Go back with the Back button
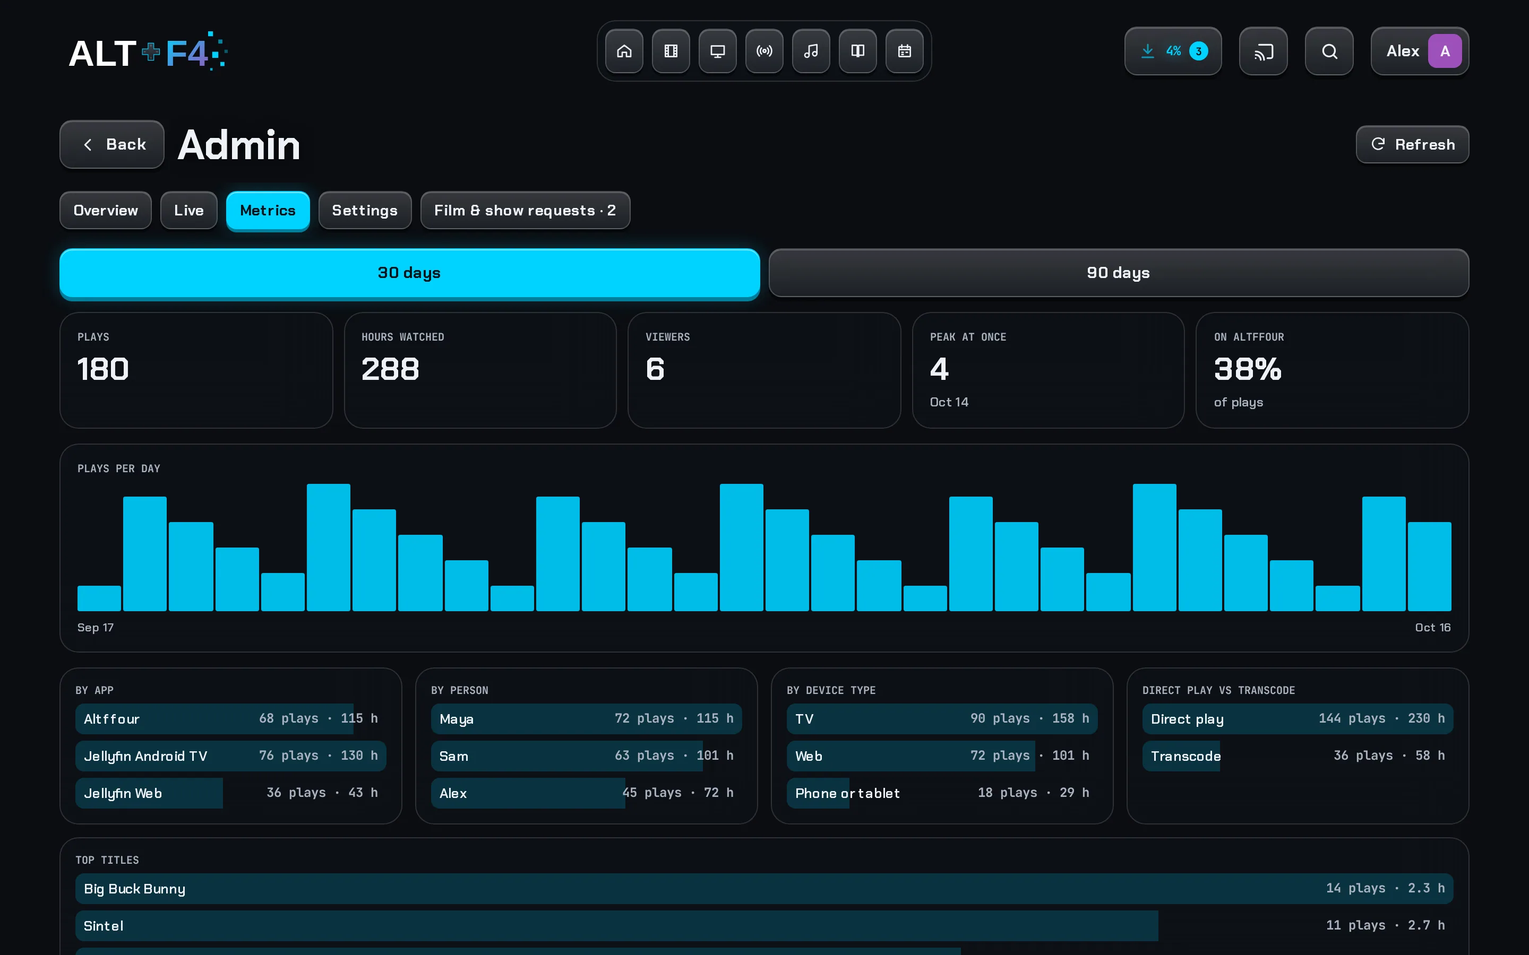The image size is (1529, 955). click(x=112, y=145)
